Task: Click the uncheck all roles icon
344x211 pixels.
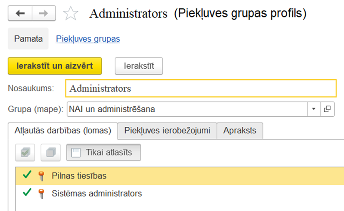Action: pos(51,153)
